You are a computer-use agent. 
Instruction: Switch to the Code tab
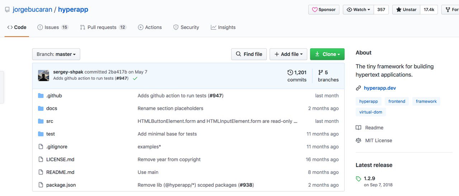(x=17, y=27)
